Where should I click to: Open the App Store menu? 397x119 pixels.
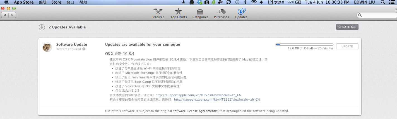(x=24, y=2)
